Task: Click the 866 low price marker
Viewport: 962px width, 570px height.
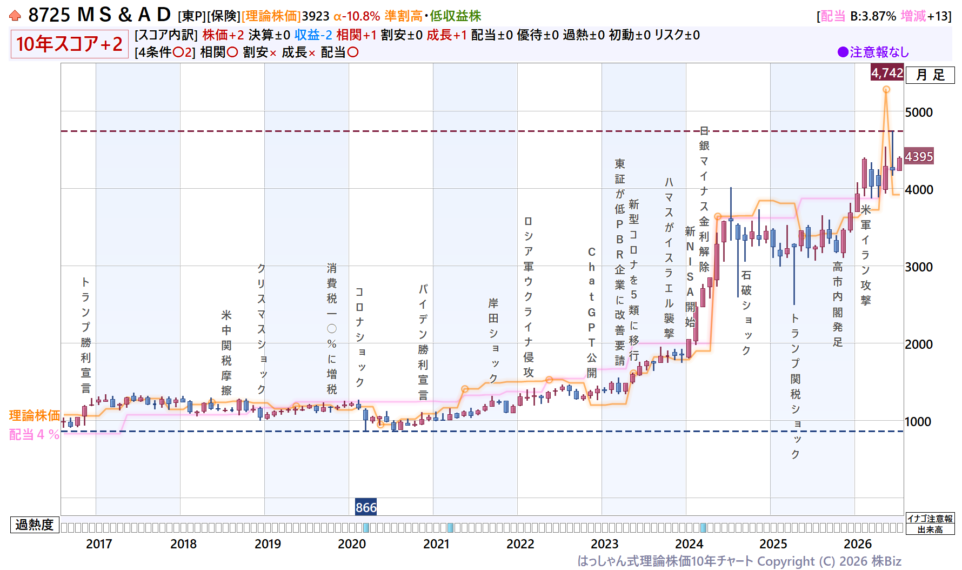Action: pyautogui.click(x=366, y=507)
